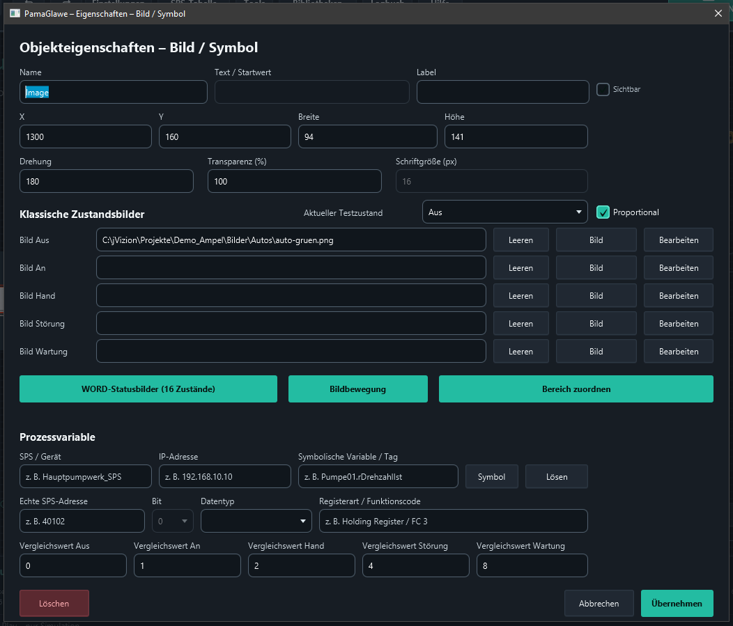Viewport: 733px width, 626px height.
Task: Close the Eigenschaften dialog with X
Action: tap(718, 13)
